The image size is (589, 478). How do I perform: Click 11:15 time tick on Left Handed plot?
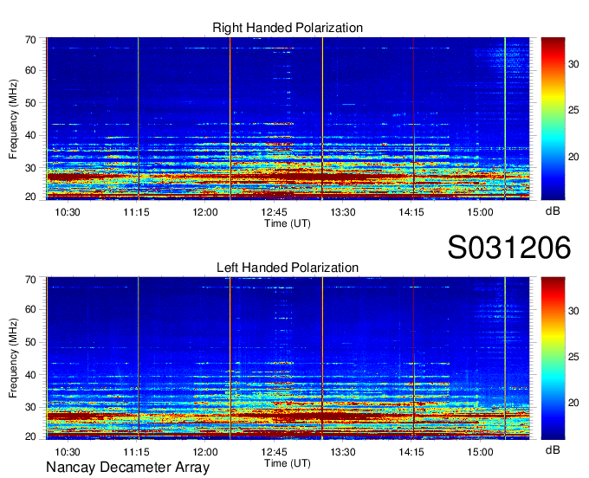point(136,452)
